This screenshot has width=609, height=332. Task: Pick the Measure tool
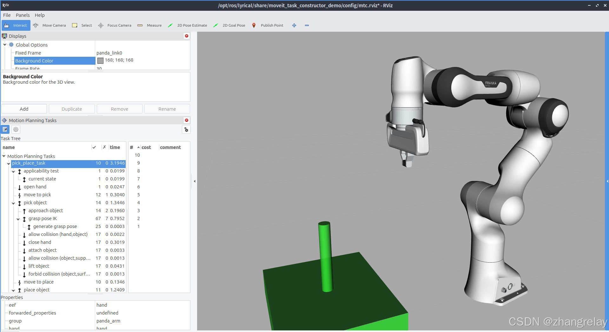click(149, 25)
